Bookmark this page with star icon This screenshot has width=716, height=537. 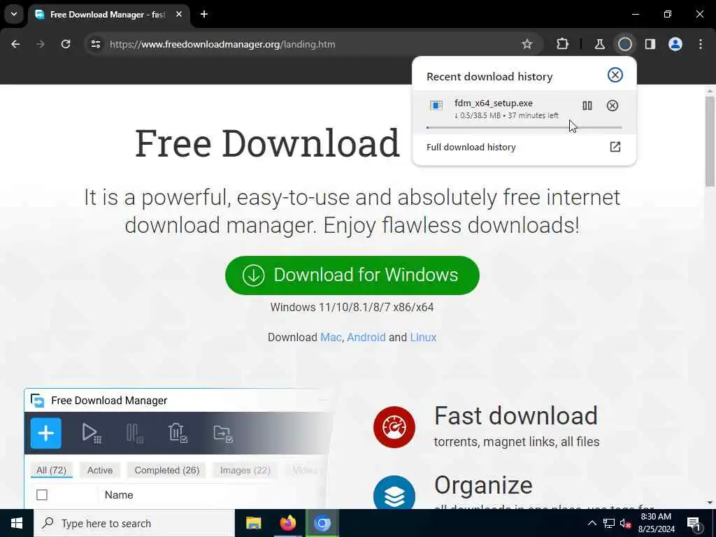tap(527, 44)
